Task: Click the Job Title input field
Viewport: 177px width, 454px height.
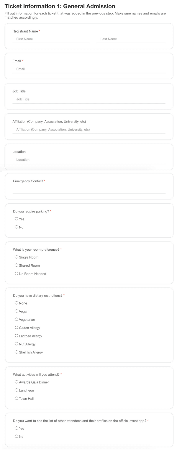Action: coord(88,99)
